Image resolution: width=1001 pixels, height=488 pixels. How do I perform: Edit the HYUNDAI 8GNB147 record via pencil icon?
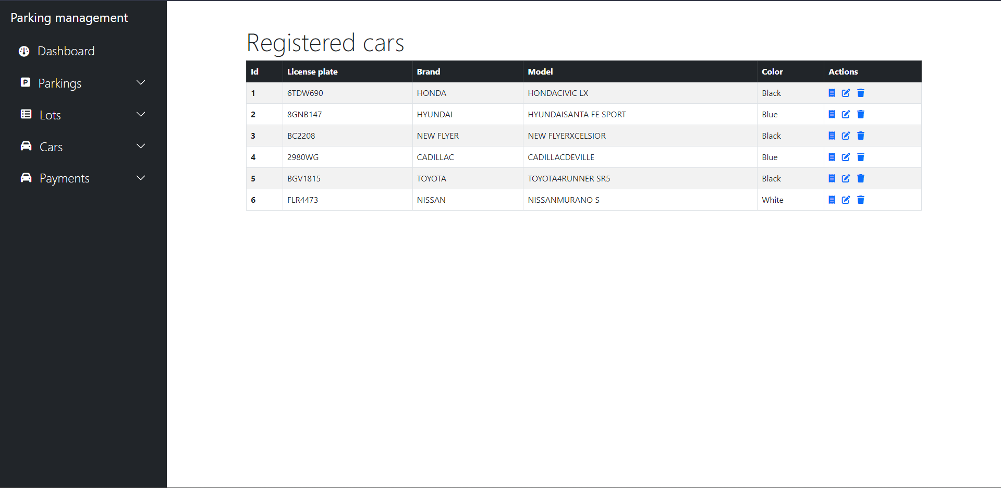click(x=846, y=114)
